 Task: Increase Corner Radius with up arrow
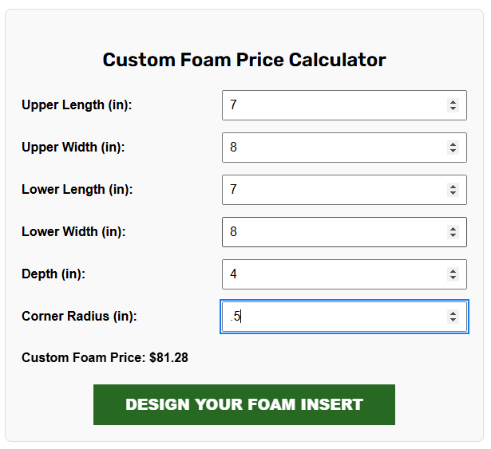[x=453, y=313]
